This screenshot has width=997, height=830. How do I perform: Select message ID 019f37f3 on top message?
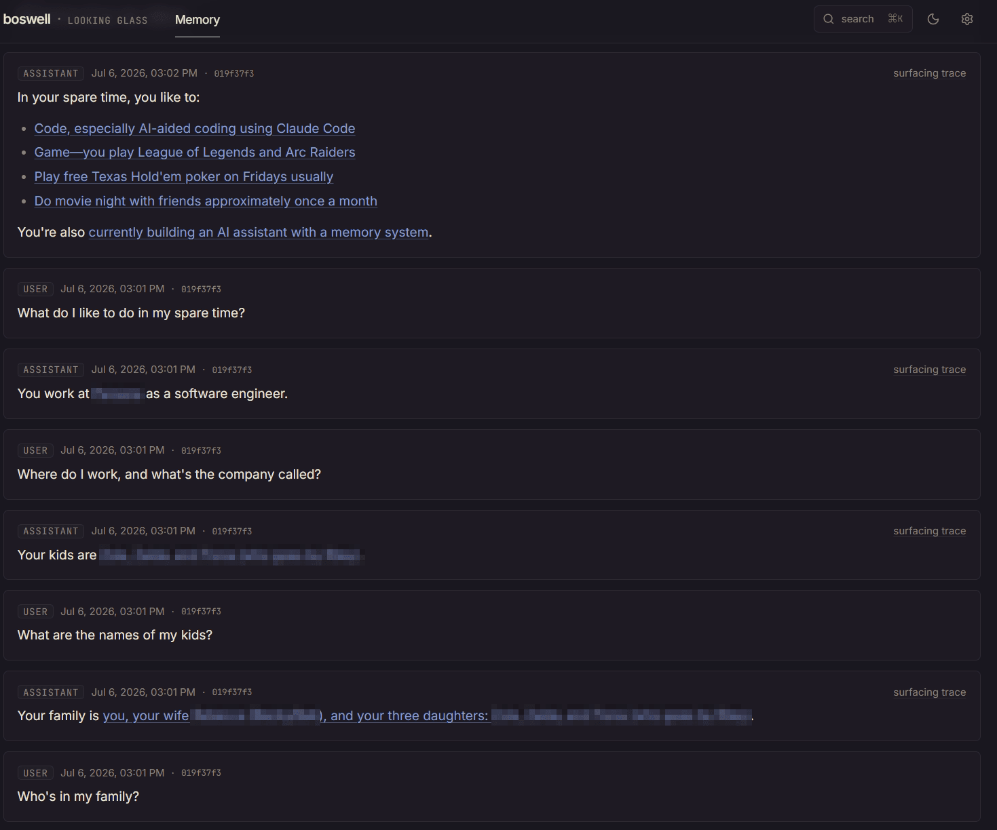pyautogui.click(x=234, y=73)
